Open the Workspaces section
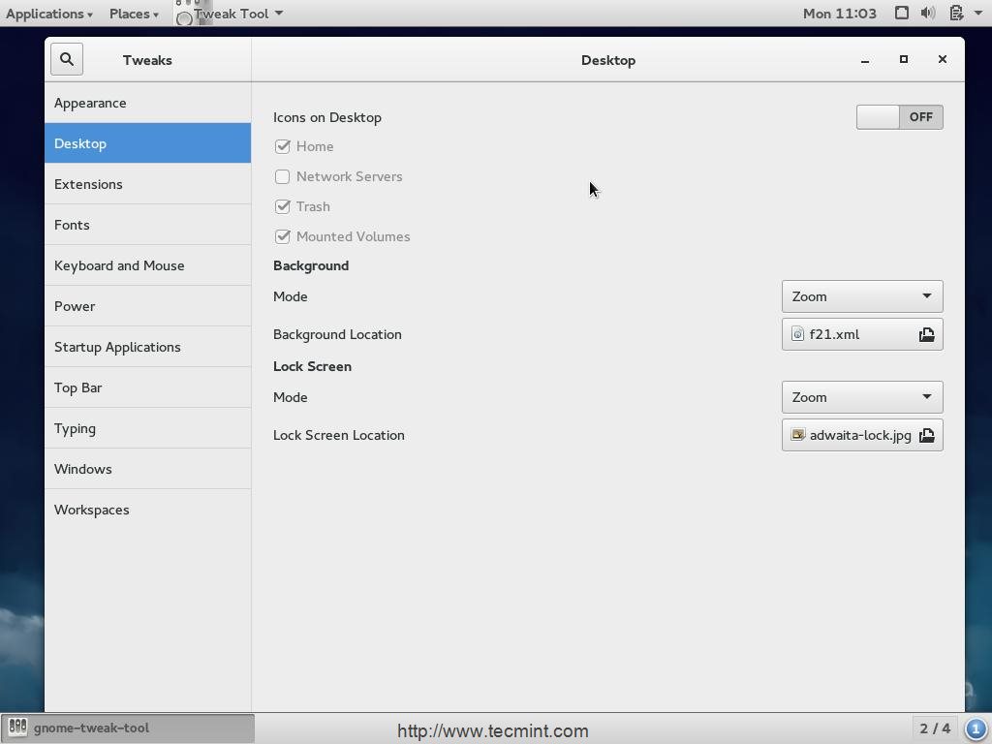The image size is (992, 744). tap(147, 510)
